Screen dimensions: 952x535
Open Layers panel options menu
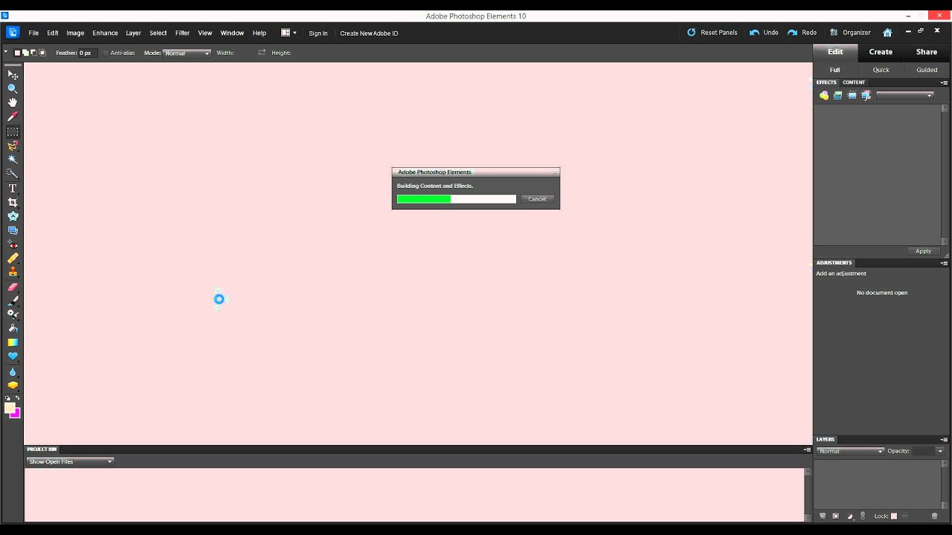(944, 440)
